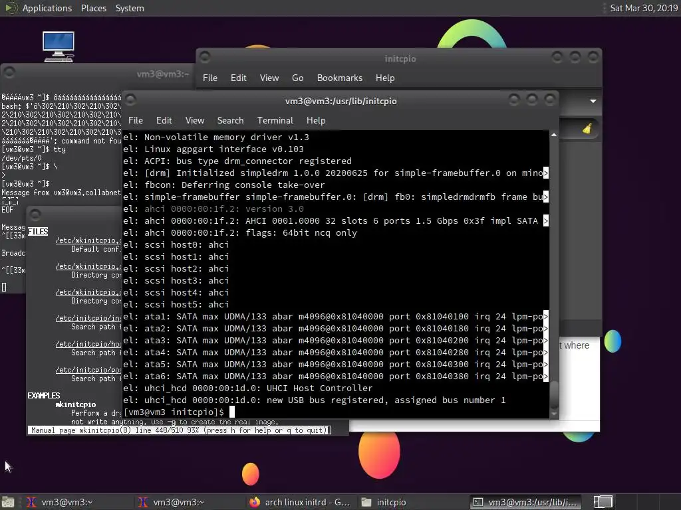Open Edit menu in the terminal window
Viewport: 681px width, 510px height.
[164, 121]
